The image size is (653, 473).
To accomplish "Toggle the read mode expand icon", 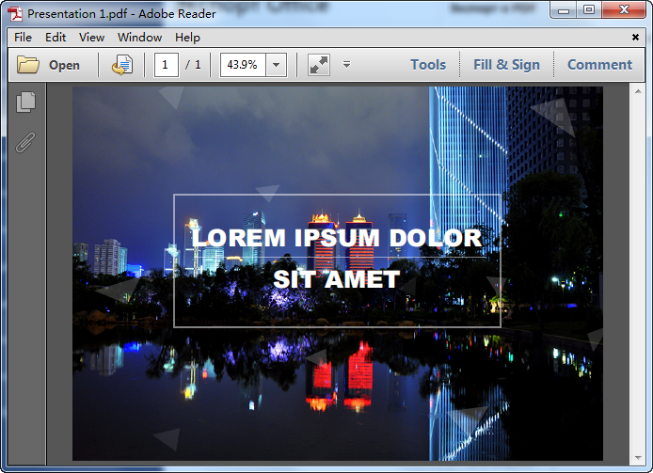I will tap(319, 65).
